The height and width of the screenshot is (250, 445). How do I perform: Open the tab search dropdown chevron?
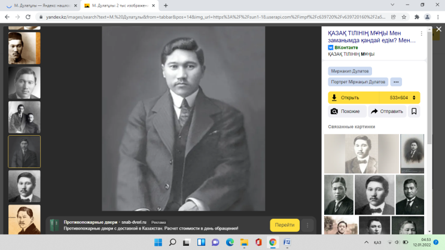[392, 5]
